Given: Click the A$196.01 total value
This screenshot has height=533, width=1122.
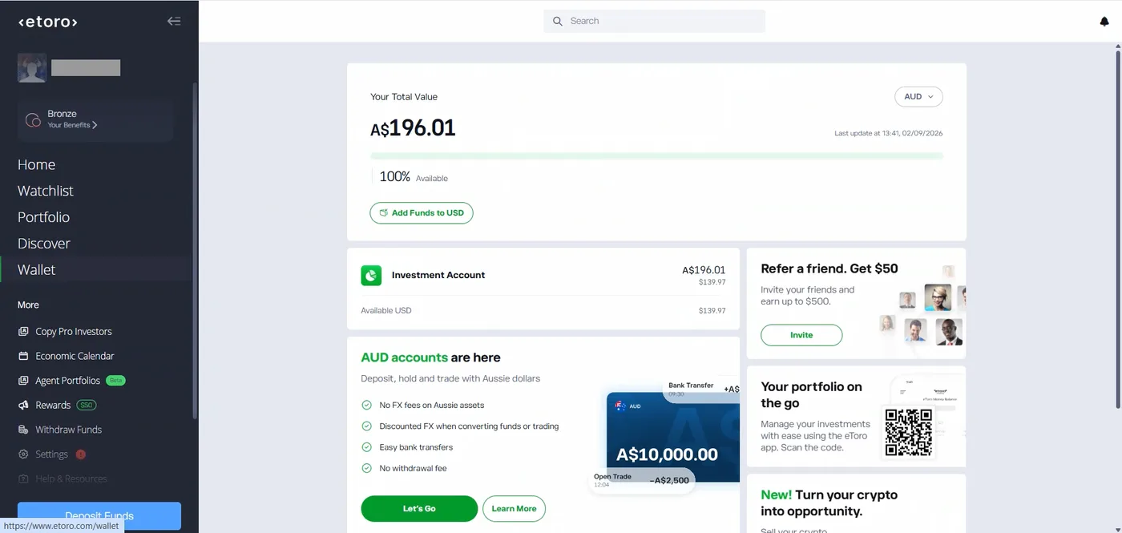Looking at the screenshot, I should 413,128.
